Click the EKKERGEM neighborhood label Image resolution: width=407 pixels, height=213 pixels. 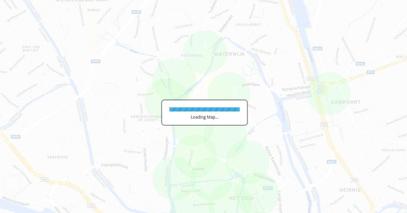(x=57, y=157)
